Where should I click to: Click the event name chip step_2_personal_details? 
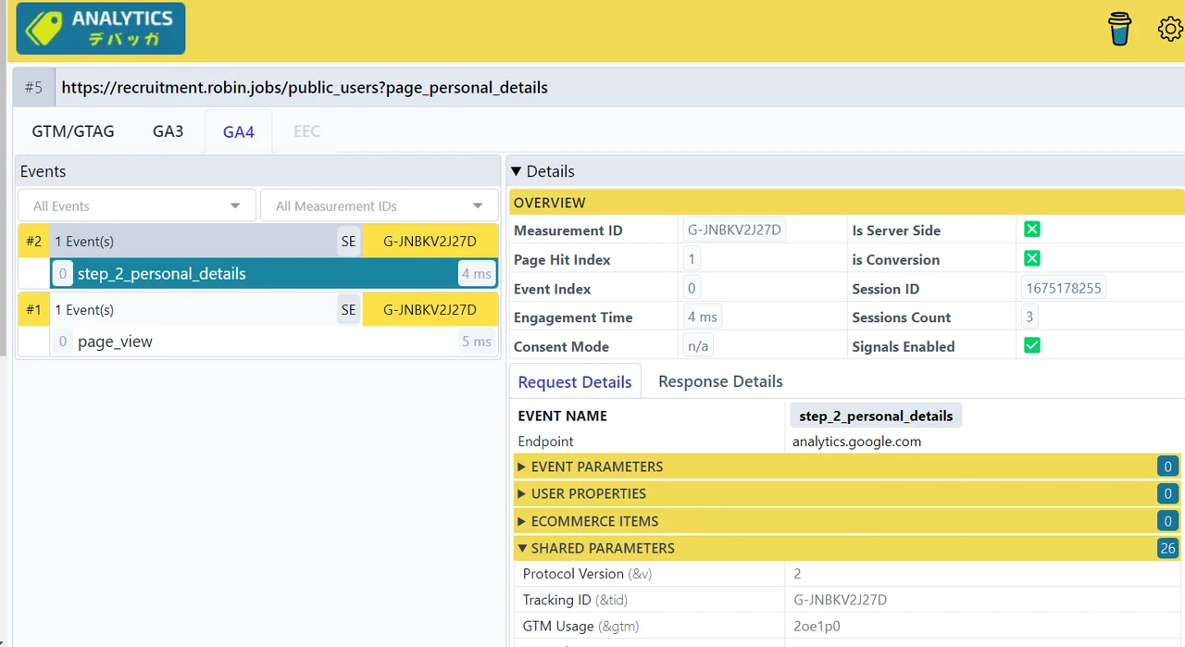(876, 416)
